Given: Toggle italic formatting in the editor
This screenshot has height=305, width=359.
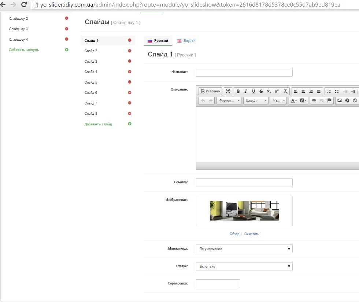Looking at the screenshot, I should click(246, 91).
